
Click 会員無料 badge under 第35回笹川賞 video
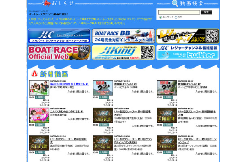[x=40, y=152]
